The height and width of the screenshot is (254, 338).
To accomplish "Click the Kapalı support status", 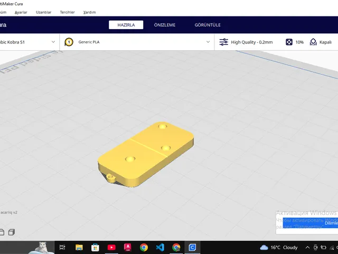I will point(325,42).
